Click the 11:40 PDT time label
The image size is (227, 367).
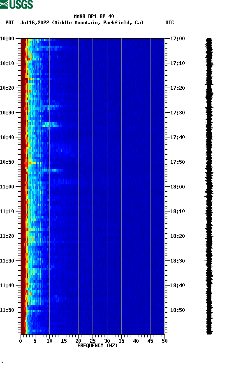[x=7, y=285]
